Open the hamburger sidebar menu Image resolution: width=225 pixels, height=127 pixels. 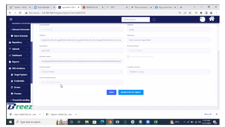pyautogui.click(x=11, y=19)
